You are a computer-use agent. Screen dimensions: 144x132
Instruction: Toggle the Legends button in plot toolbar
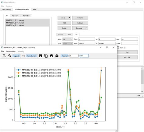point(16,56)
